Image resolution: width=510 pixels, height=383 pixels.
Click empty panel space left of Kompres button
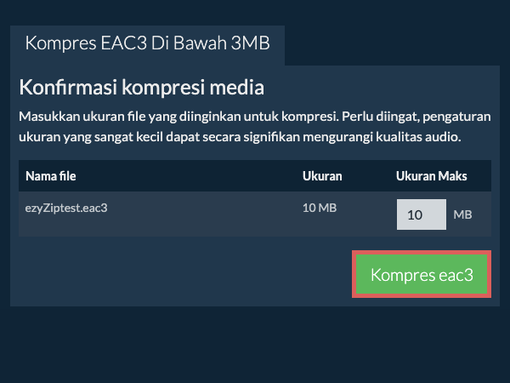coord(170,275)
